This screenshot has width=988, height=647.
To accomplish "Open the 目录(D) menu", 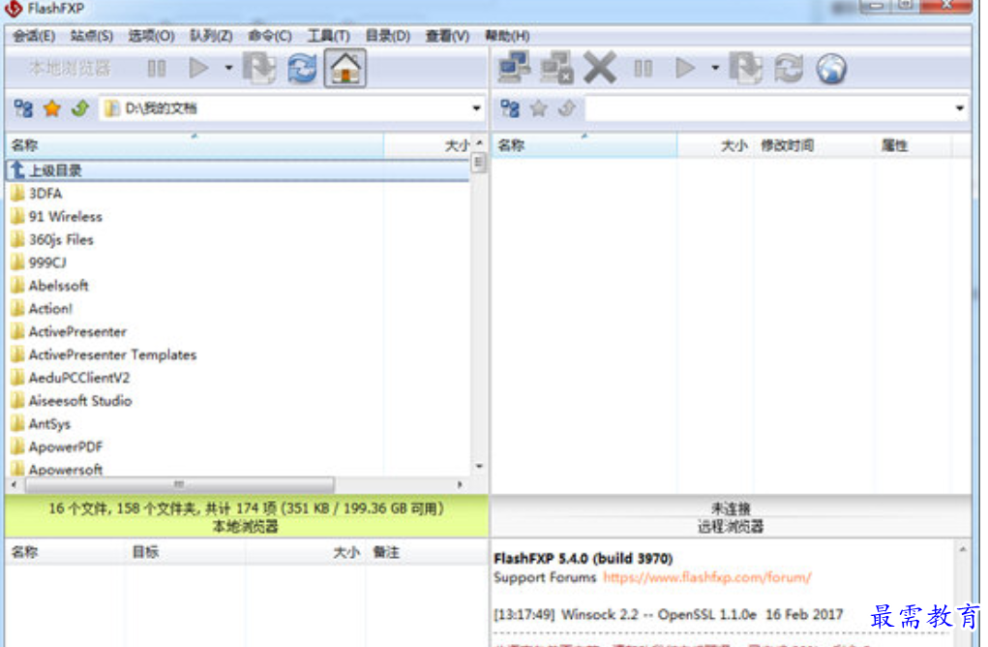I will point(387,36).
